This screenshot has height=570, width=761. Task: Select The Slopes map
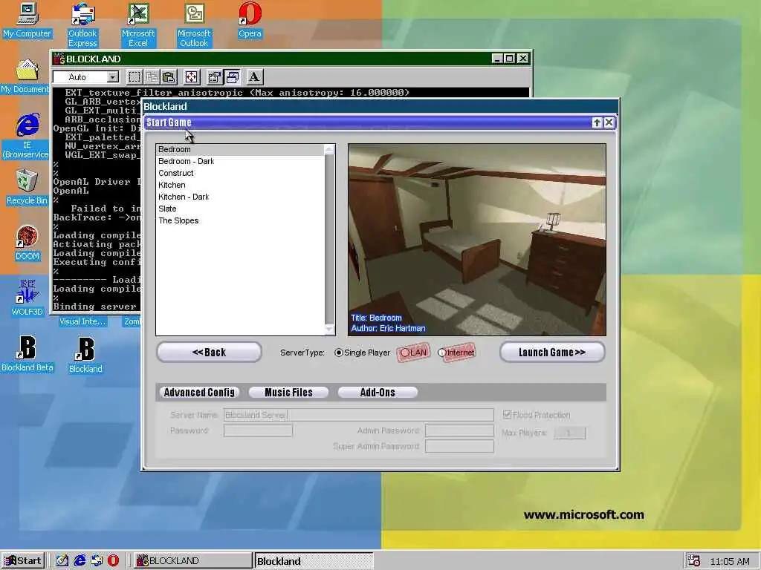point(240,221)
